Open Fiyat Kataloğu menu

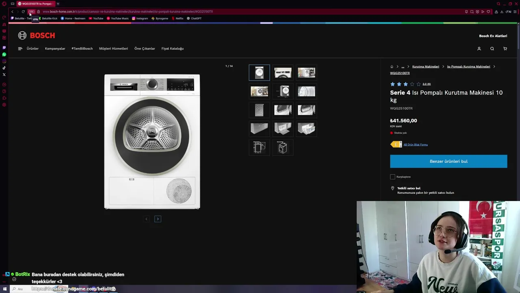(173, 48)
